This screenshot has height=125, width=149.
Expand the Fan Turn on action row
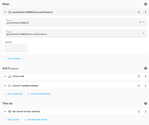tap(5, 111)
